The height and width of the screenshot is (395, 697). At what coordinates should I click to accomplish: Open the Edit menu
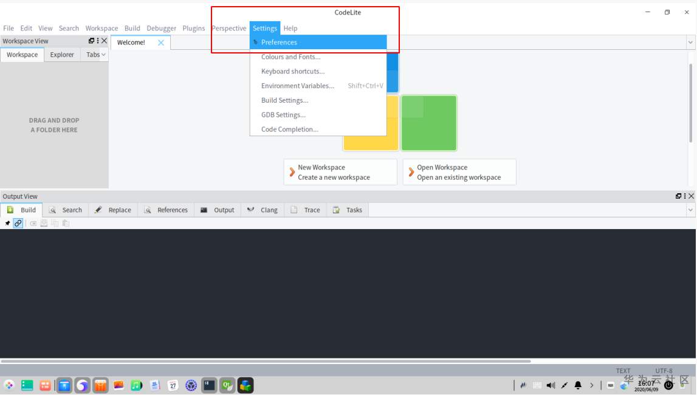26,28
